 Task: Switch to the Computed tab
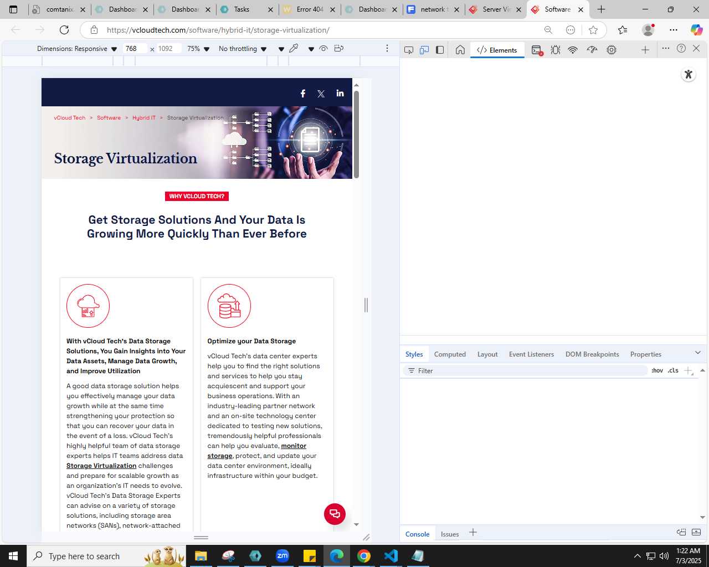pyautogui.click(x=450, y=354)
